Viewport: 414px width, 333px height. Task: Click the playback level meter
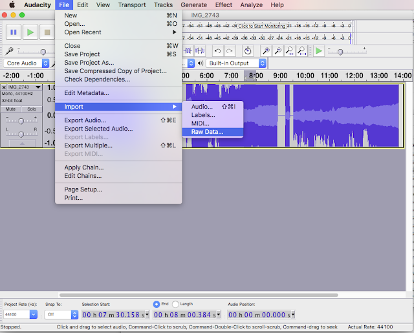point(266,38)
